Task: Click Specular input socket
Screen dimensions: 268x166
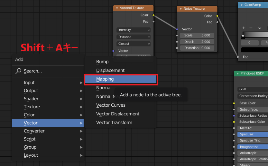Action: coord(234,134)
